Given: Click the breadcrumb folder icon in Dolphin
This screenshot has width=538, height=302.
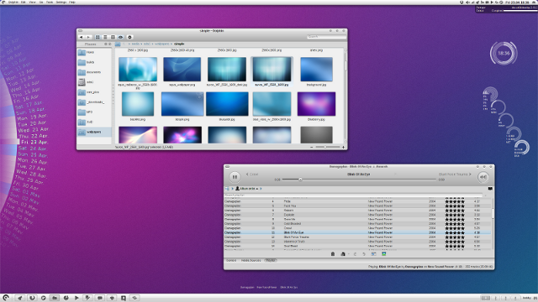Looking at the screenshot, I should [118, 44].
